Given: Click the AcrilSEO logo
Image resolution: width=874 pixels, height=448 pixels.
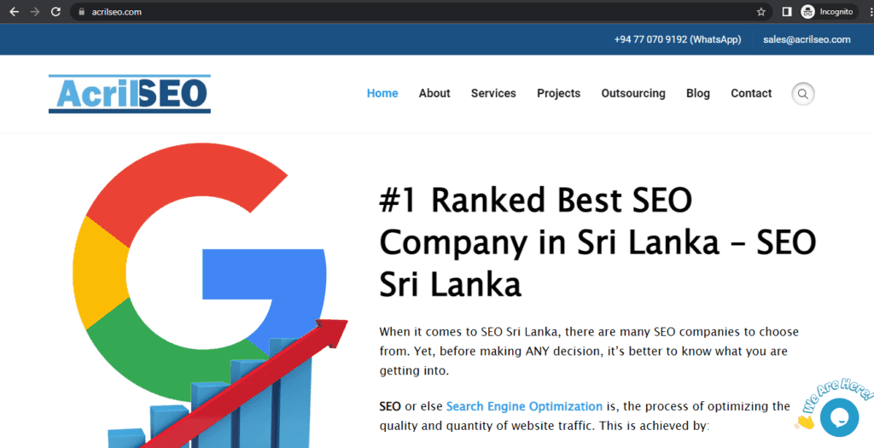Looking at the screenshot, I should (130, 94).
